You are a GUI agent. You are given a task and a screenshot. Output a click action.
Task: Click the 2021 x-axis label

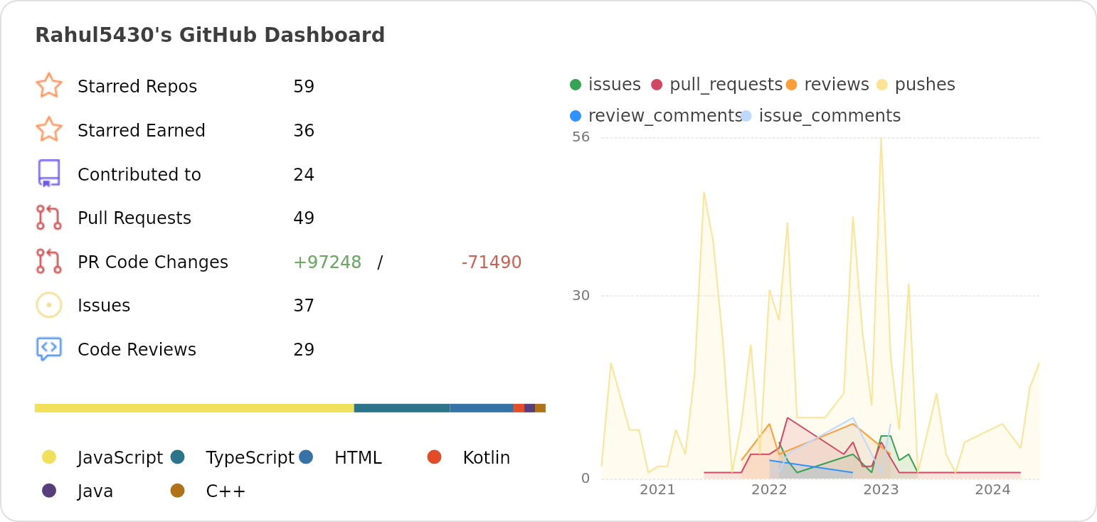[x=657, y=490]
